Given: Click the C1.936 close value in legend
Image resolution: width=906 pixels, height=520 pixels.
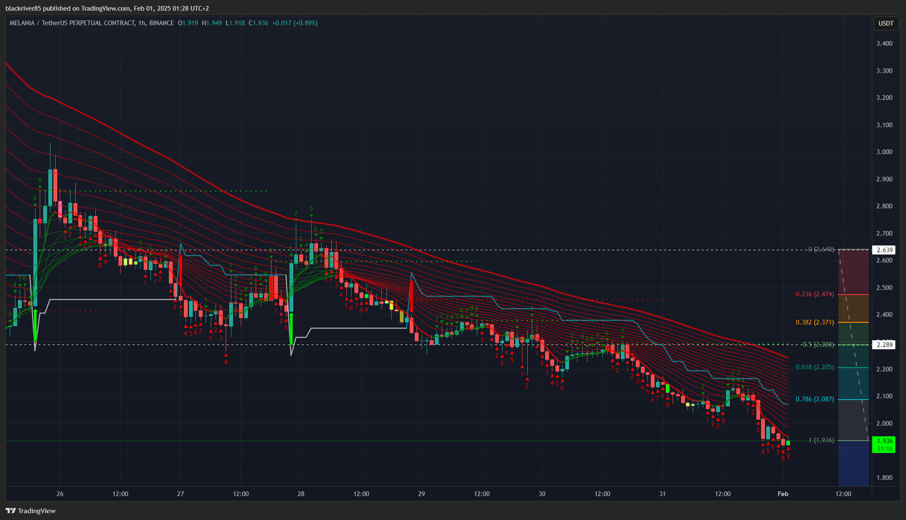Looking at the screenshot, I should tap(259, 23).
